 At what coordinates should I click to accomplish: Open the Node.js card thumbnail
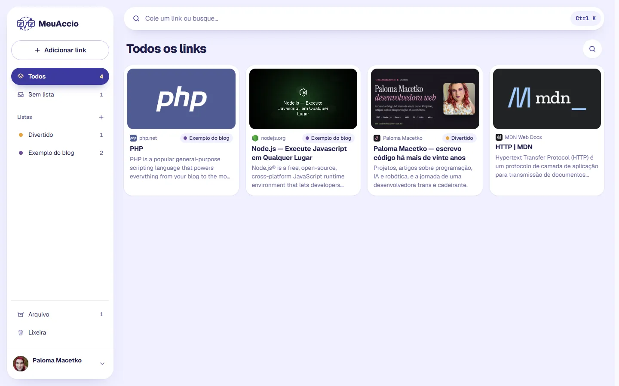coord(303,99)
